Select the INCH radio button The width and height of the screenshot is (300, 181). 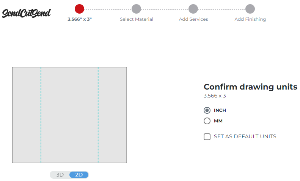pyautogui.click(x=207, y=110)
